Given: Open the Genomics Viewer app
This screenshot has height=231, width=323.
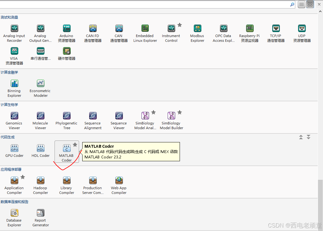Looking at the screenshot, I should tap(14, 121).
